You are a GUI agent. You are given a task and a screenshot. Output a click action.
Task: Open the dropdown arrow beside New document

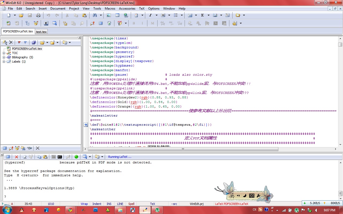(15, 15)
